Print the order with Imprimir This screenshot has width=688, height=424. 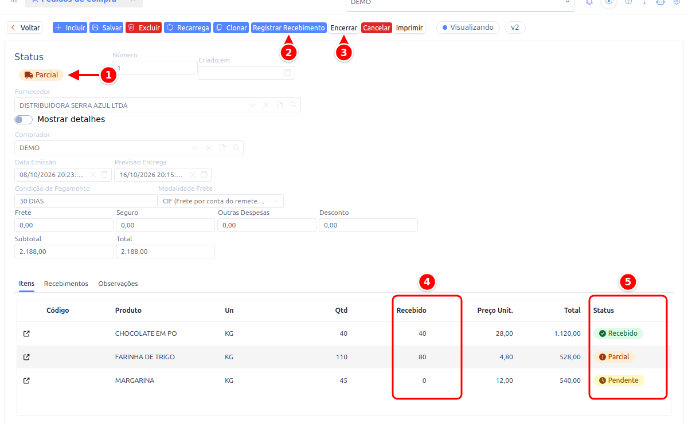click(409, 28)
